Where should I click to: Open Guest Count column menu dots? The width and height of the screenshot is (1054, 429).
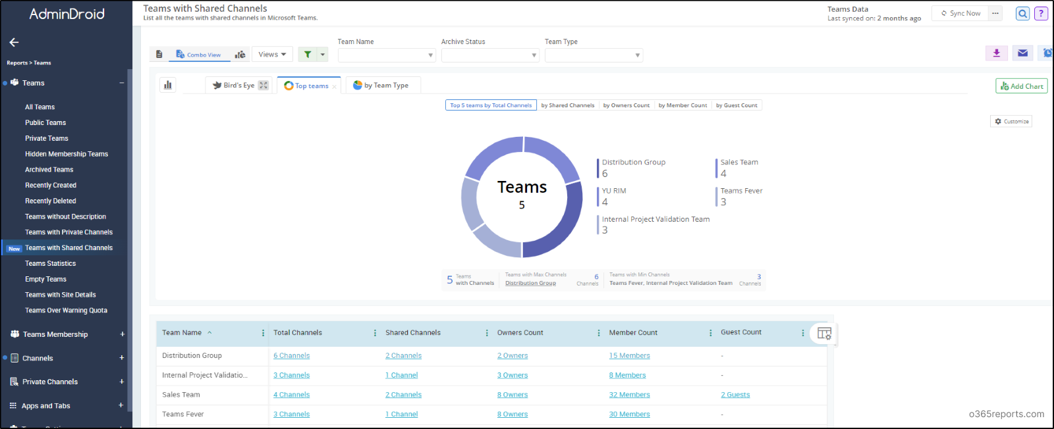(x=802, y=333)
